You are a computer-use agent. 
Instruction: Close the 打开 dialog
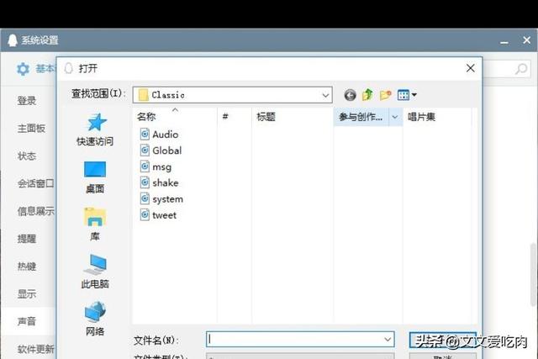pyautogui.click(x=471, y=68)
